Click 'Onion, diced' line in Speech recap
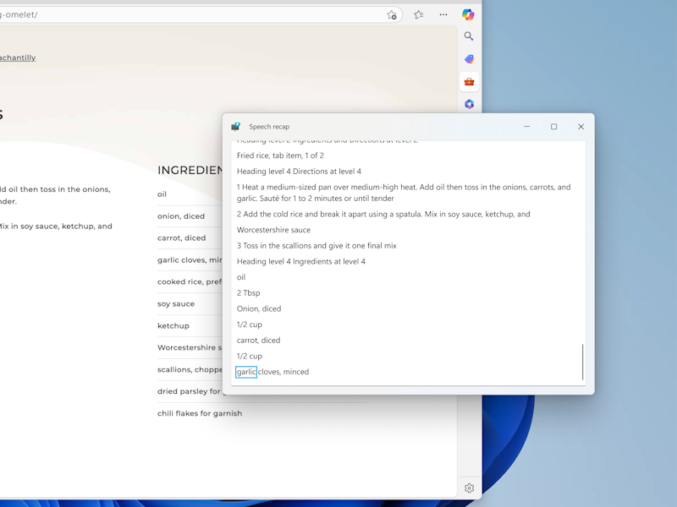This screenshot has height=507, width=677. click(259, 308)
